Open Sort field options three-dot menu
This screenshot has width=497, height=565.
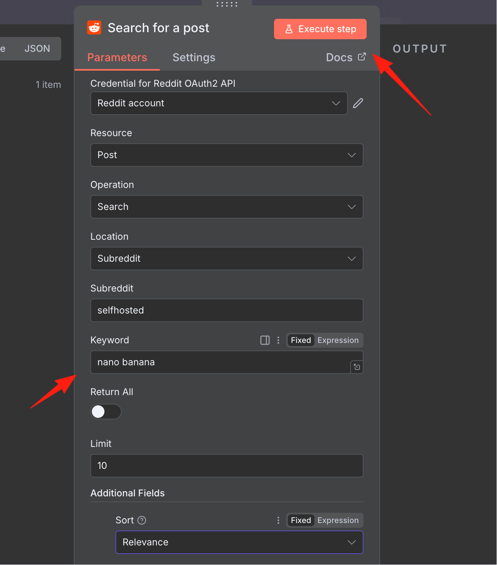tap(278, 520)
